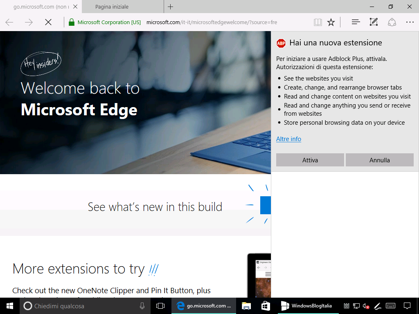
Task: Click Annulla to cancel the extension
Action: tap(379, 160)
